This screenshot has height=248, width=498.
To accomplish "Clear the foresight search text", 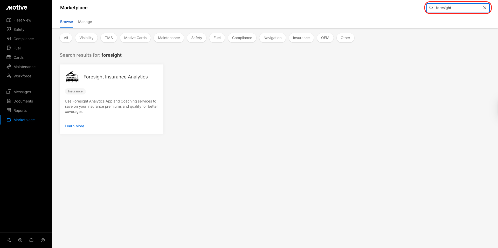I will (485, 8).
